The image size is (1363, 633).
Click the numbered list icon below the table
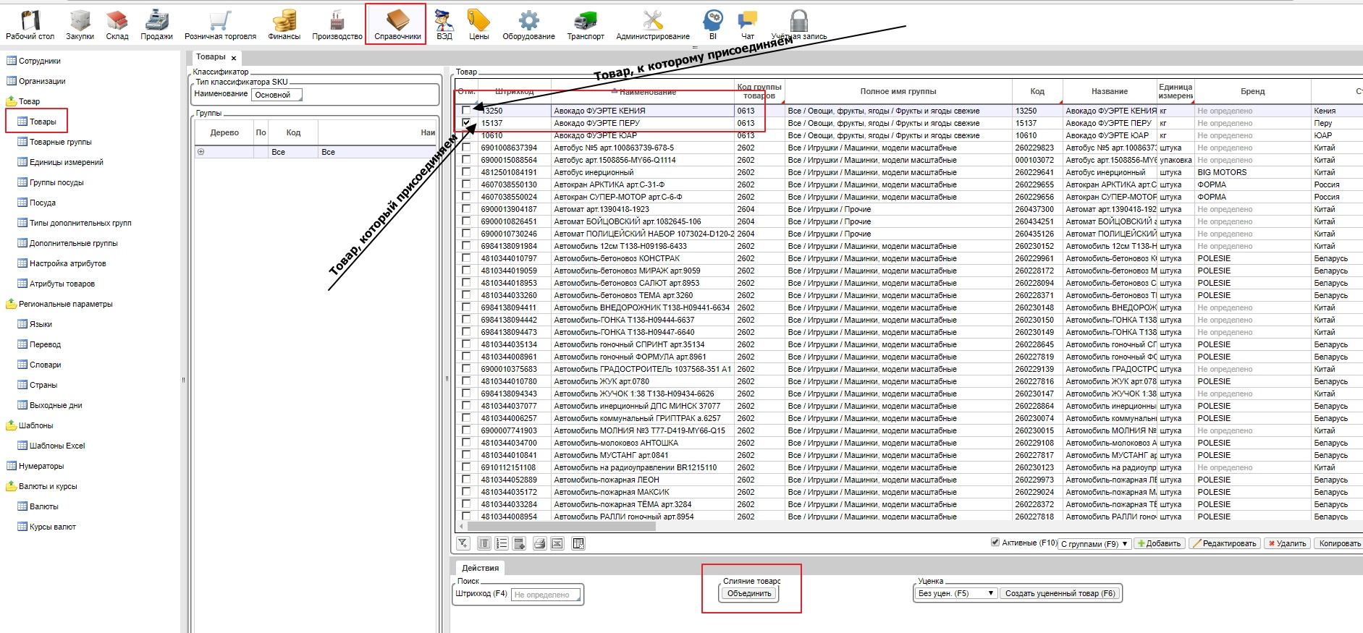point(502,543)
